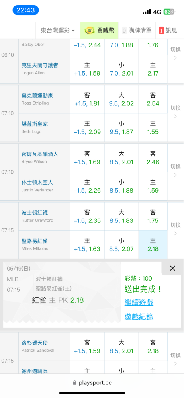Close the bet confirmation panel
The image size is (184, 398).
(x=172, y=268)
